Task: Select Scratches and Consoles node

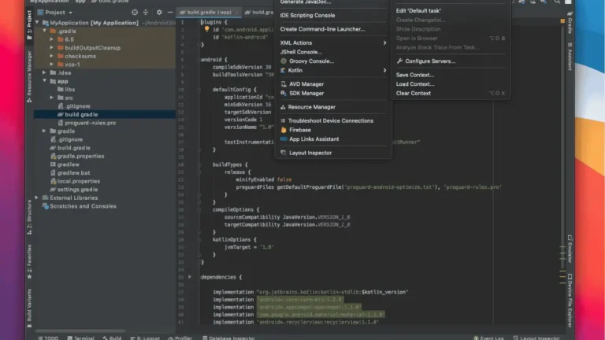Action: 79,206
